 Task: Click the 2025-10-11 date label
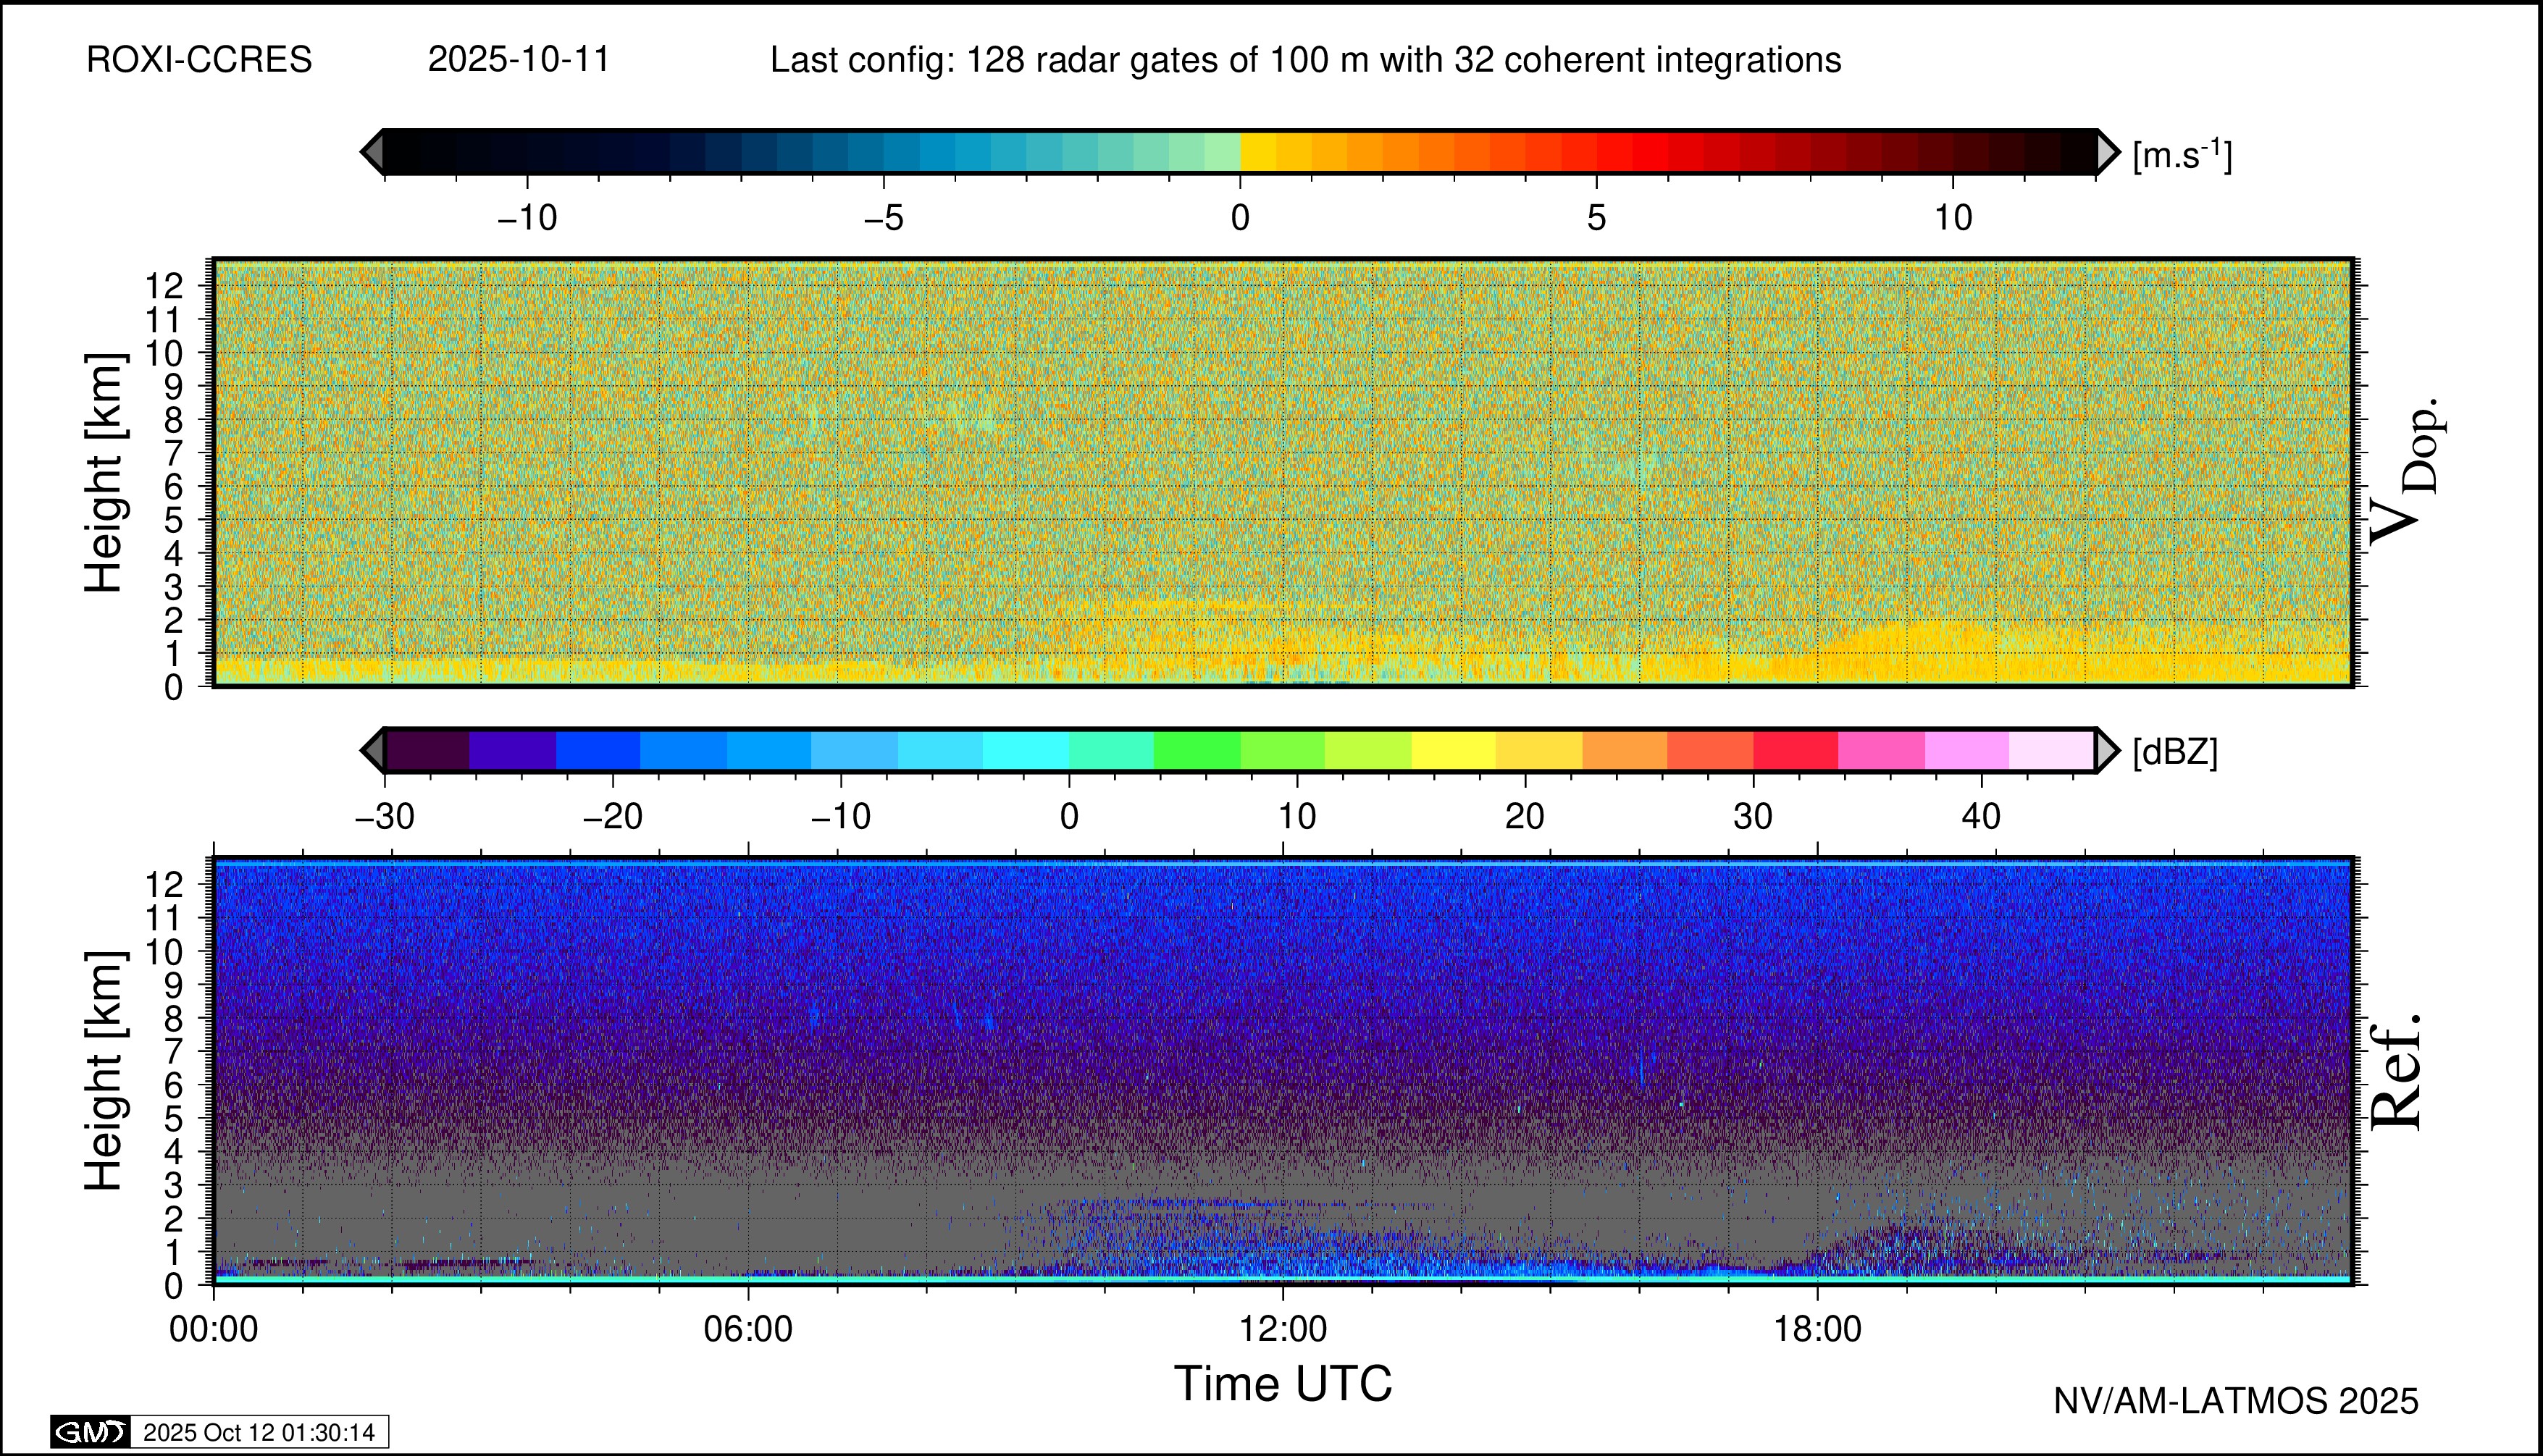518,60
